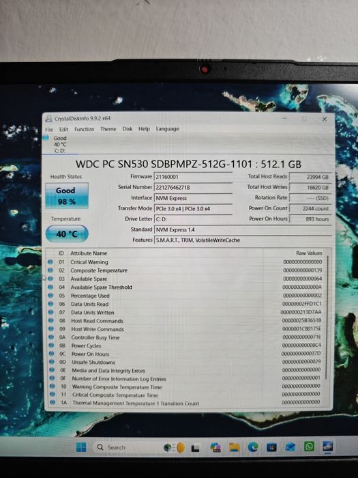Click the Total Host Writes 16620 GB field
Image resolution: width=358 pixels, height=478 pixels.
(310, 188)
